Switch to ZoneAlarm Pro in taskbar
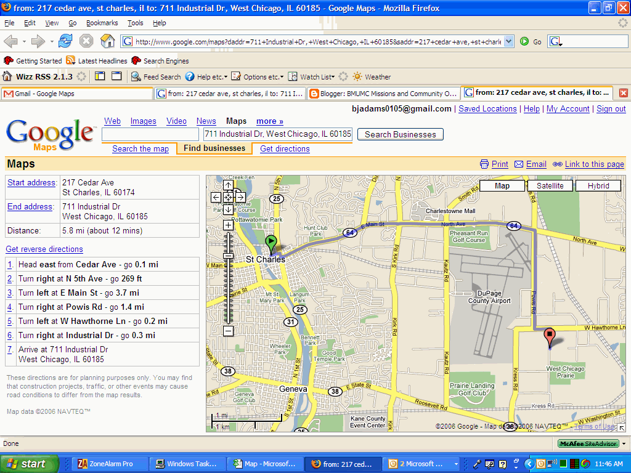 point(110,464)
